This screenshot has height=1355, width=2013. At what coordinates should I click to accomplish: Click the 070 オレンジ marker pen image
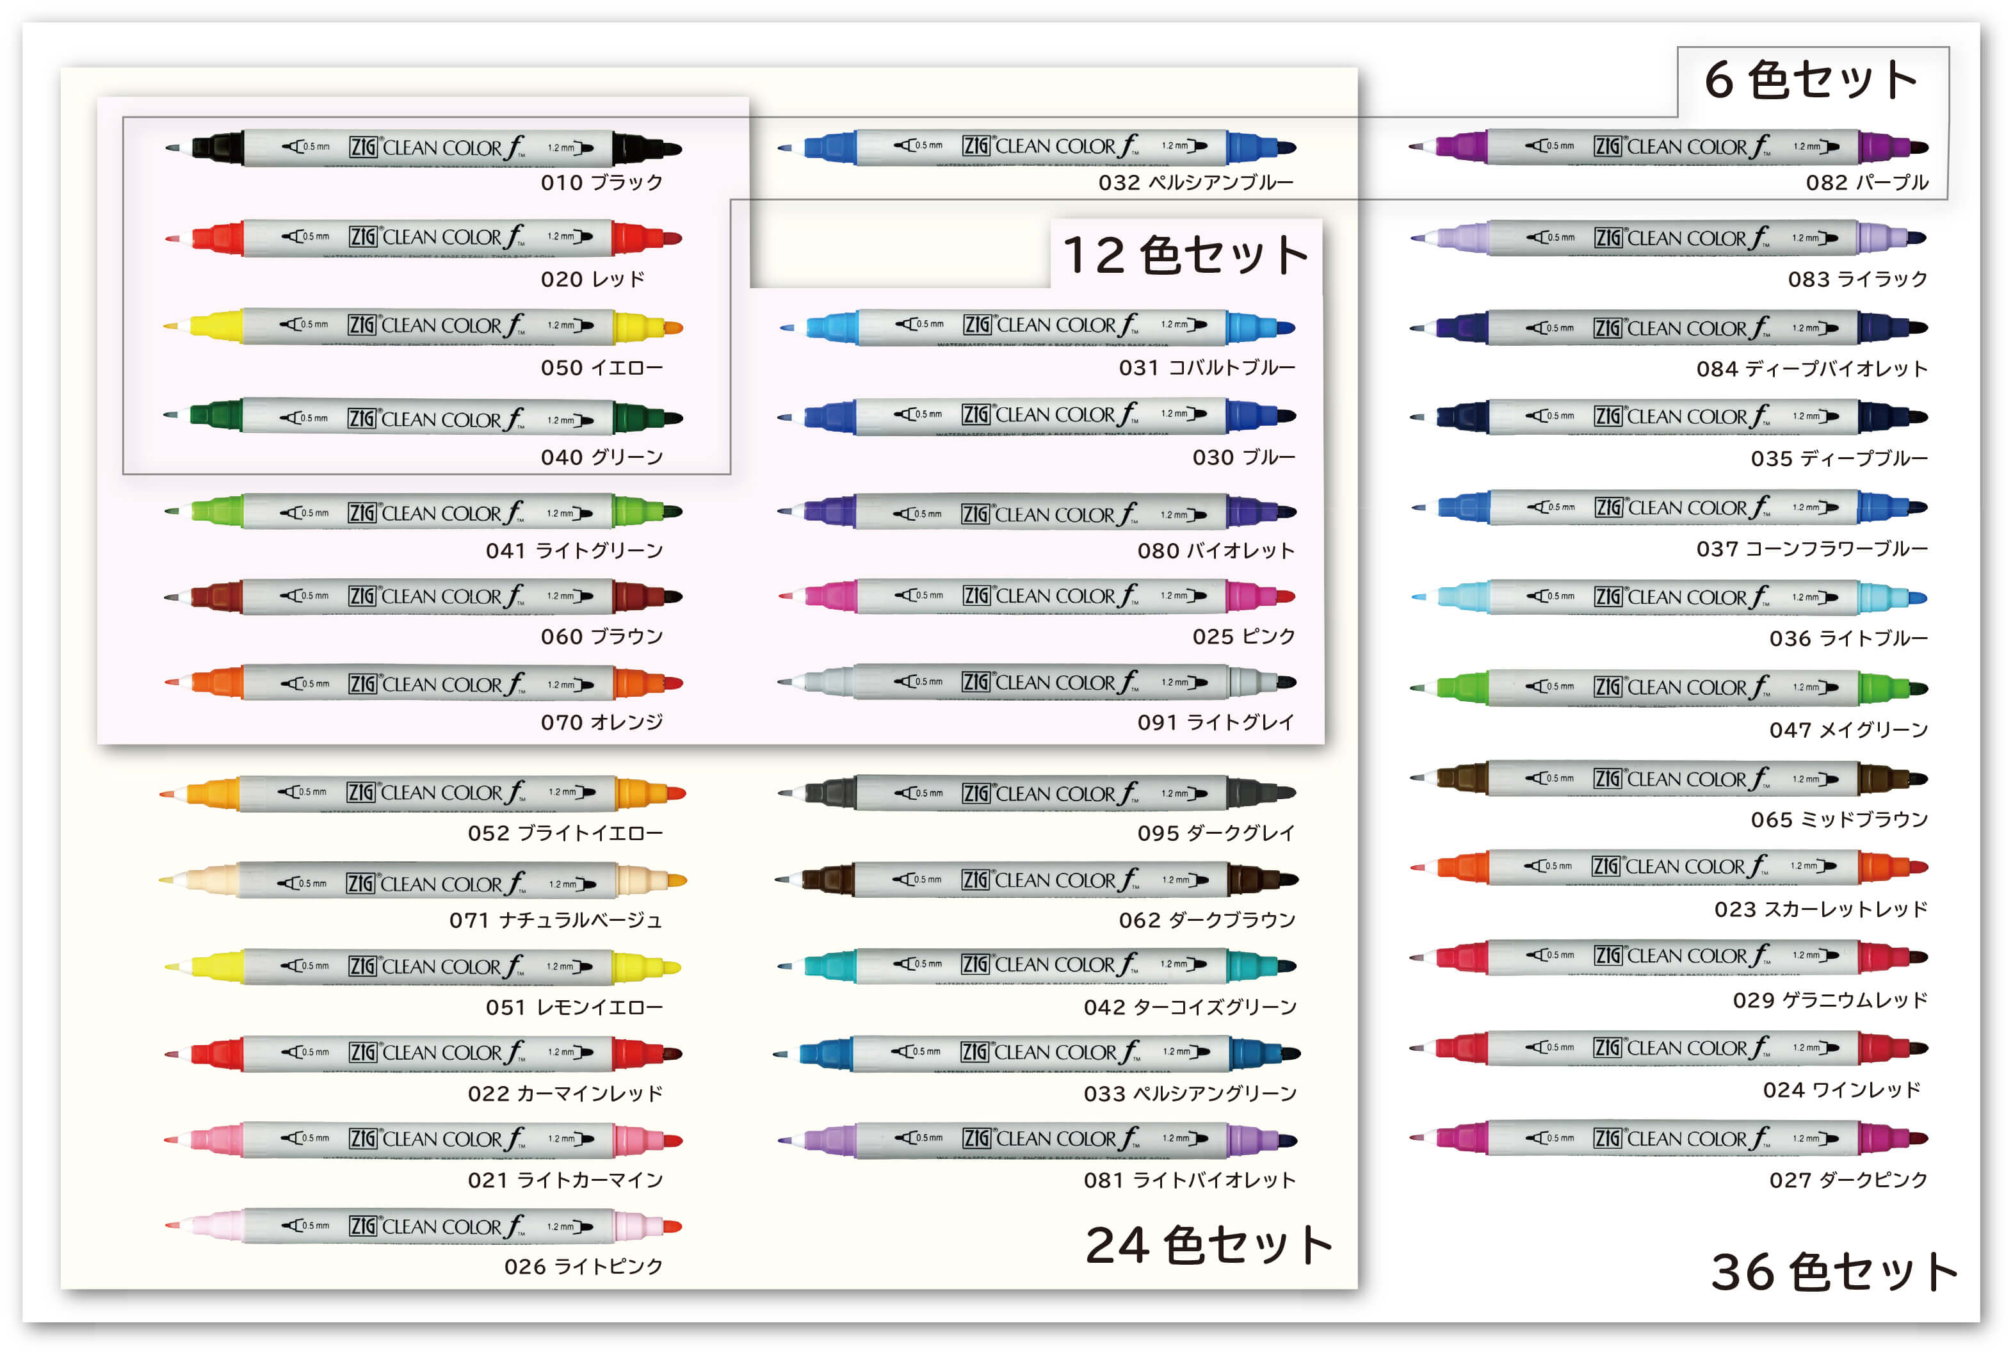423,683
